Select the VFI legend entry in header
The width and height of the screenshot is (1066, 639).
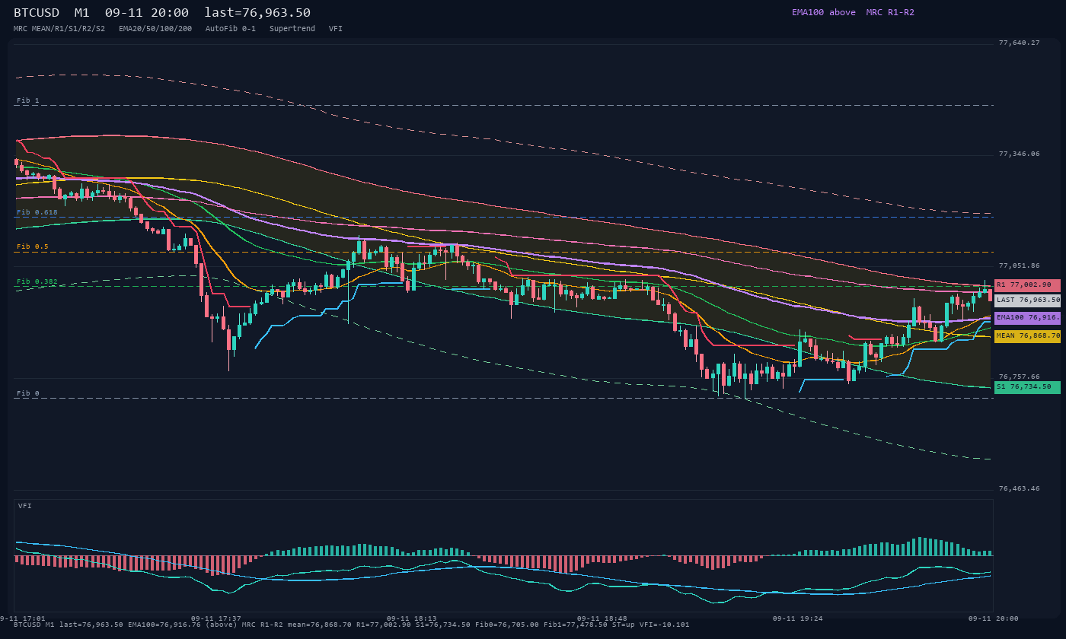(336, 28)
